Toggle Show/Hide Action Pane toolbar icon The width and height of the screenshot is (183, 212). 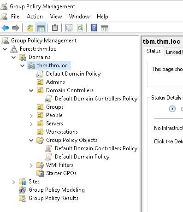105,28
